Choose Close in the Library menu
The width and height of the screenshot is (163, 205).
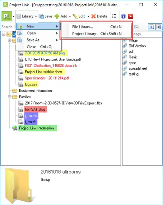[38, 47]
